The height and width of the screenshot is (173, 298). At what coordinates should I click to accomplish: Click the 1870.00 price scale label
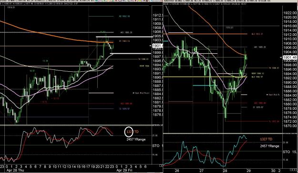coord(289,125)
